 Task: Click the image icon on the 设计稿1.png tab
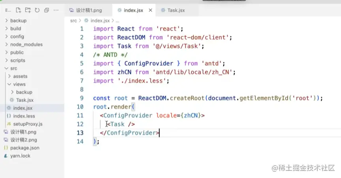pyautogui.click(x=71, y=10)
